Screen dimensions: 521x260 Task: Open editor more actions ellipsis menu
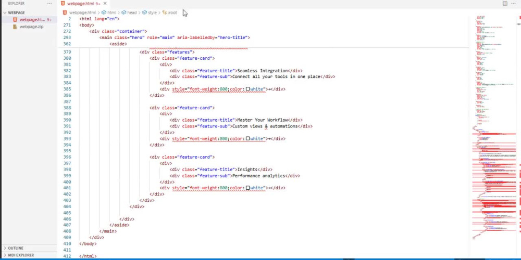(513, 3)
